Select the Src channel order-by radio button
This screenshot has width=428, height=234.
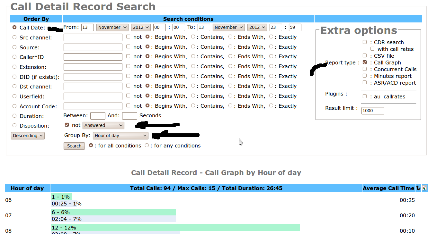click(14, 38)
